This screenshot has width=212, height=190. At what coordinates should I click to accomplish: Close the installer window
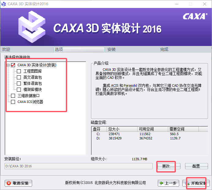coord(205,4)
